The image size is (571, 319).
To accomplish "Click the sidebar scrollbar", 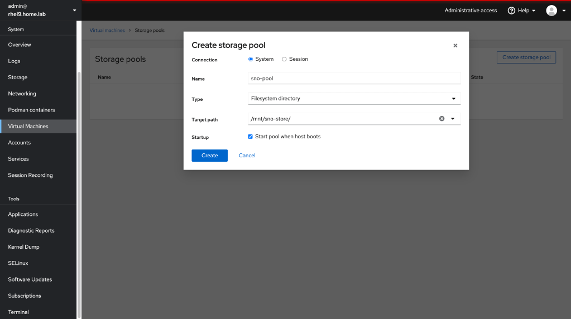I will 79,195.
